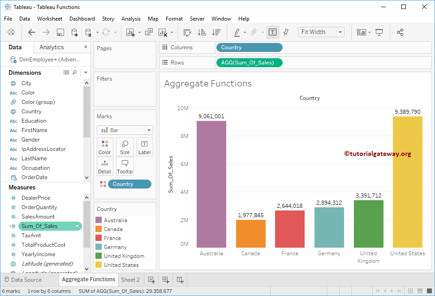The width and height of the screenshot is (435, 296).
Task: Toggle the Fix Axes pin icon
Action: [x=285, y=32]
